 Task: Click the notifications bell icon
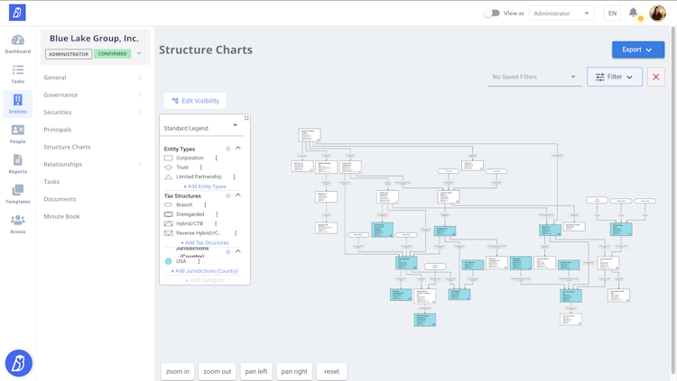click(634, 14)
